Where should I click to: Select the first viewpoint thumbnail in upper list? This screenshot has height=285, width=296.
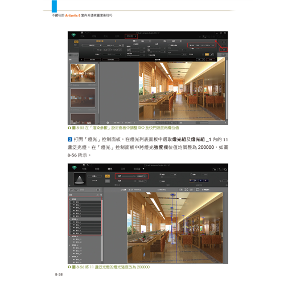click(x=83, y=73)
